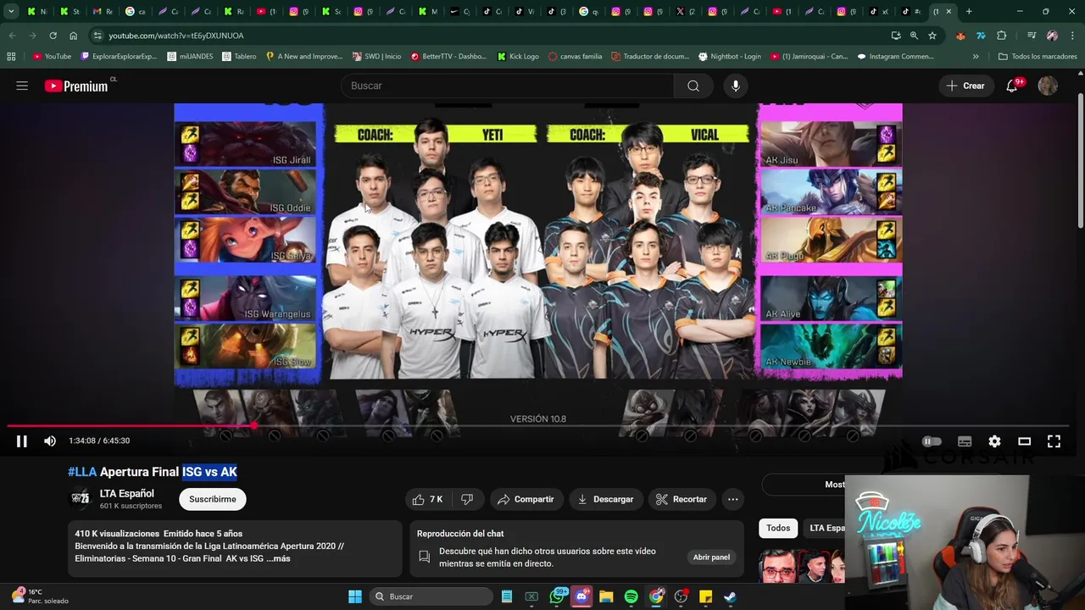
Task: Toggle subtitles with the captions button
Action: pos(965,441)
